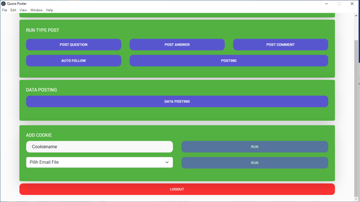Open the File menu
This screenshot has width=360, height=202.
coord(4,10)
